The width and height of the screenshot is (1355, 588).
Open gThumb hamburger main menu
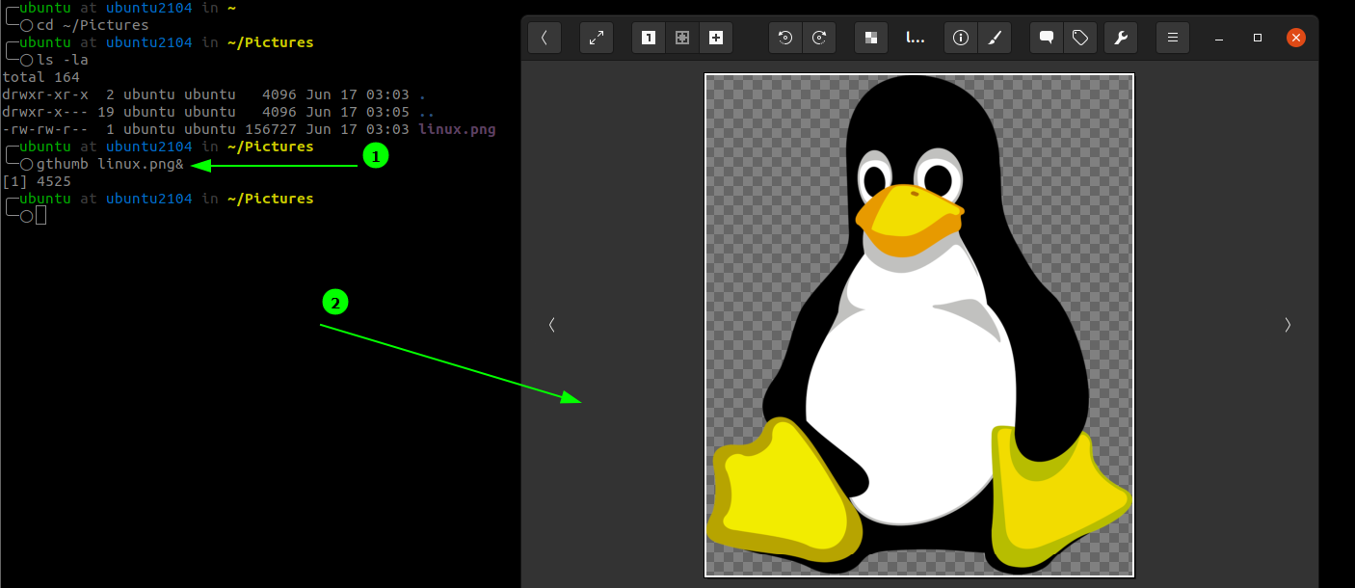pos(1173,38)
